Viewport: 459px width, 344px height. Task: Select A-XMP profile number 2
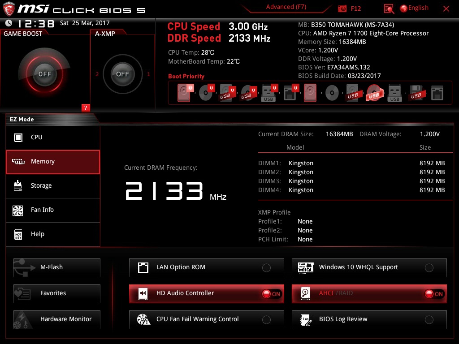point(97,74)
